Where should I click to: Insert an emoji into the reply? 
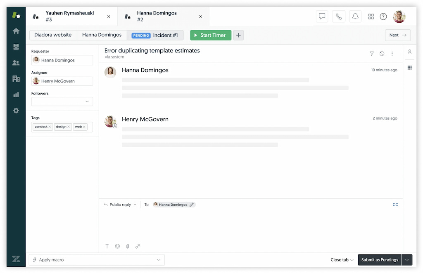pos(117,246)
